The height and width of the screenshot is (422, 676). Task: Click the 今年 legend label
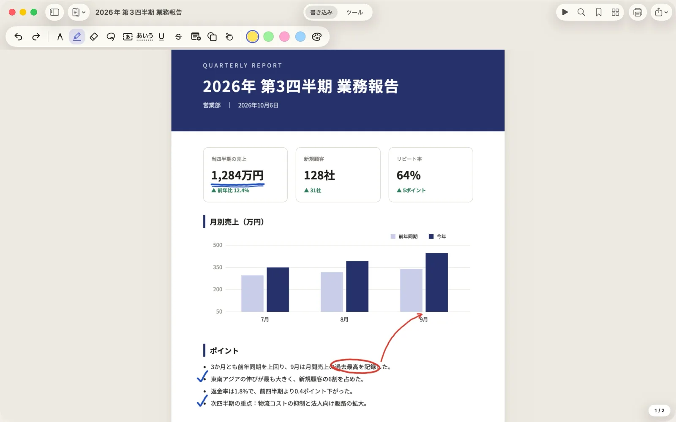pos(441,237)
